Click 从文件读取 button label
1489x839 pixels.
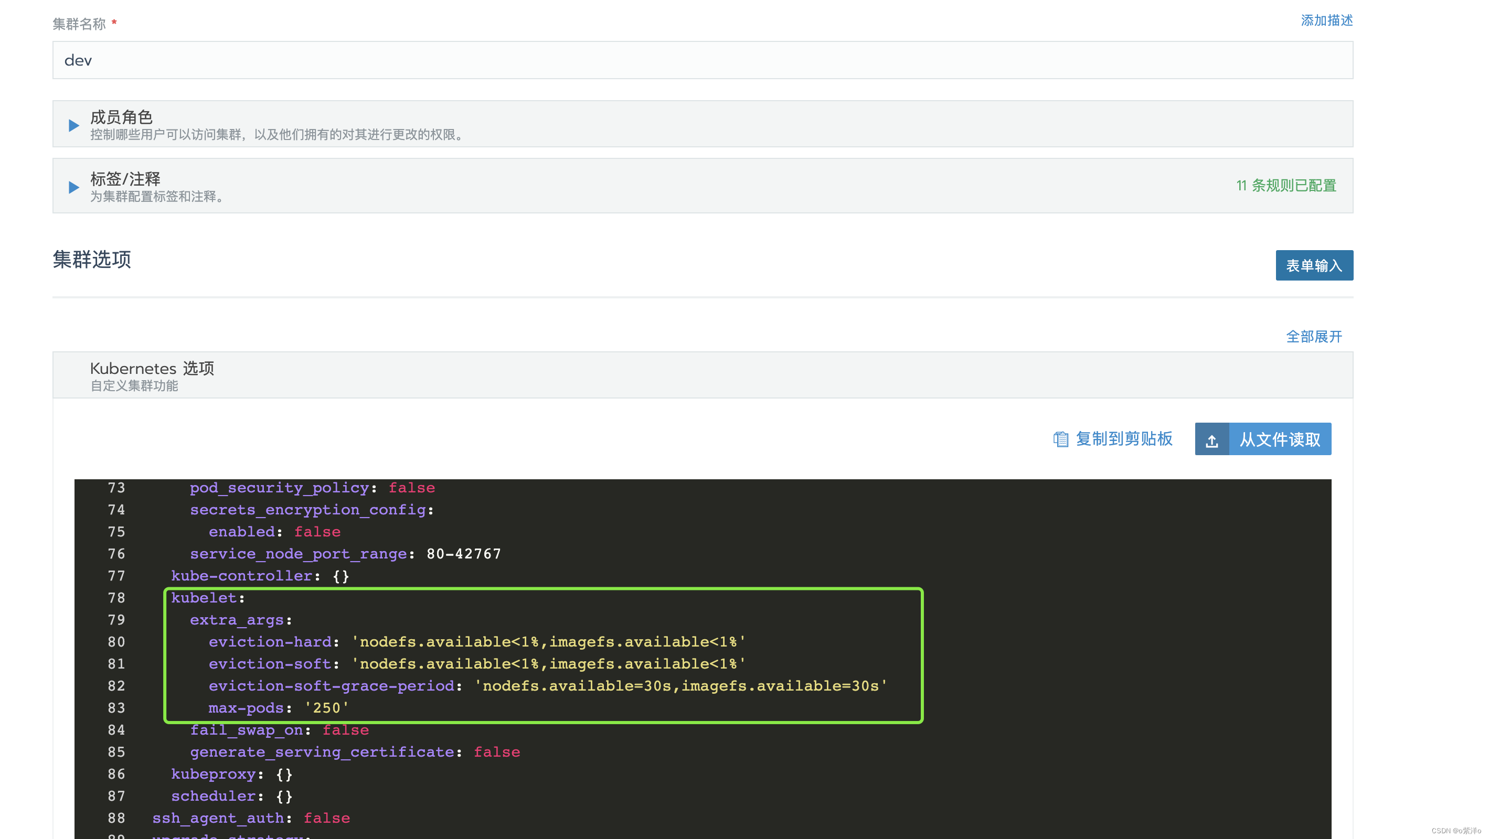(x=1279, y=440)
